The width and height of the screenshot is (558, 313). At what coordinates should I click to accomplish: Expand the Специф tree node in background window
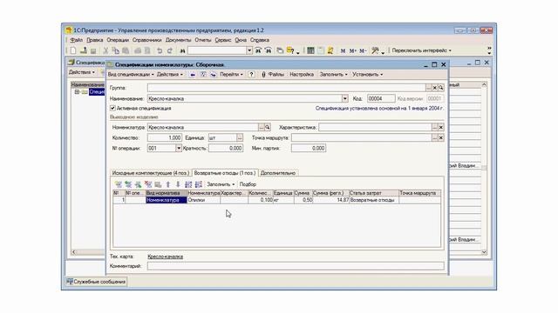tap(77, 92)
